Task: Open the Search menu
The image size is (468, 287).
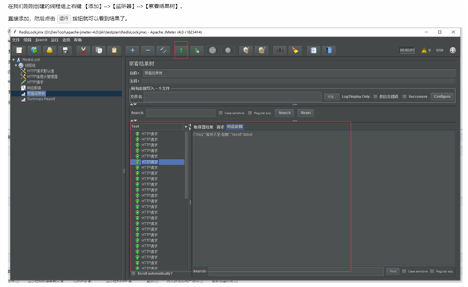Action: coord(41,40)
